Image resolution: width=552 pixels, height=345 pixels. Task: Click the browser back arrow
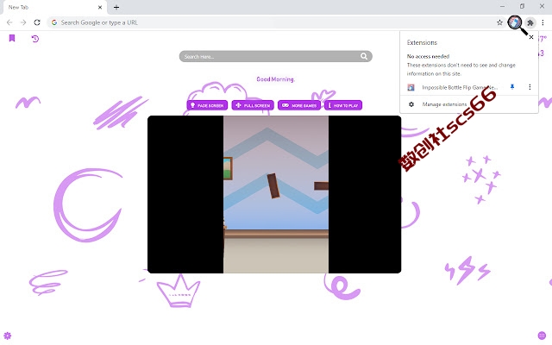pyautogui.click(x=9, y=22)
